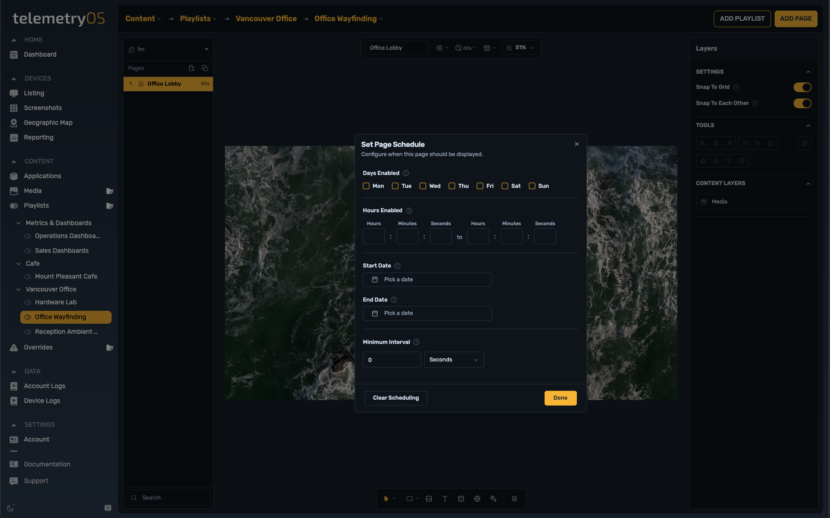Collapse the Vancouver Office tree group

(x=18, y=289)
